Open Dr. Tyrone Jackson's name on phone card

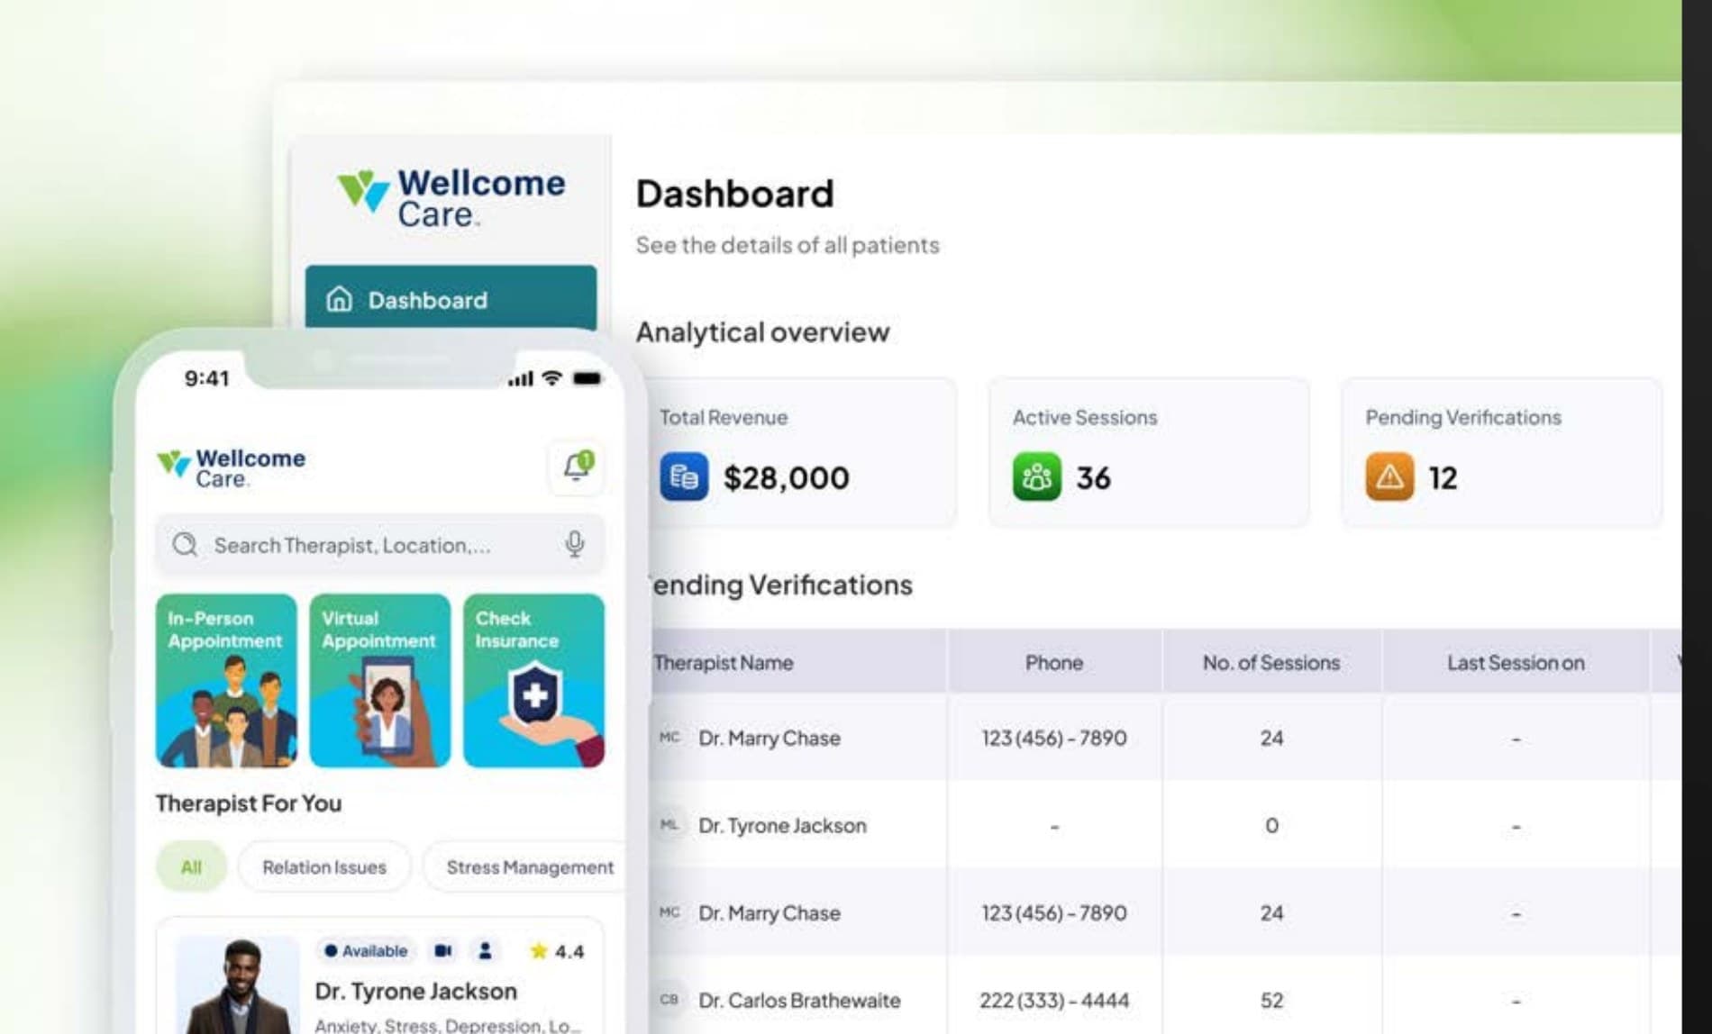(x=416, y=991)
